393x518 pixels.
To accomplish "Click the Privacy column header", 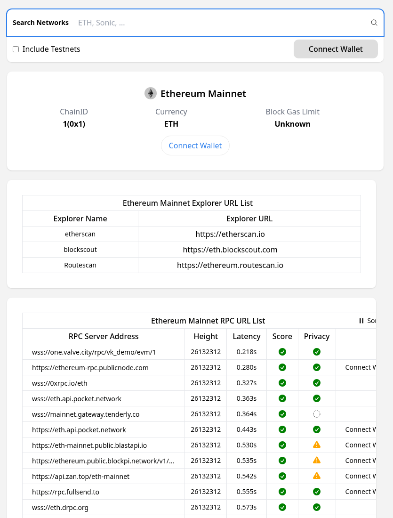I will point(317,336).
